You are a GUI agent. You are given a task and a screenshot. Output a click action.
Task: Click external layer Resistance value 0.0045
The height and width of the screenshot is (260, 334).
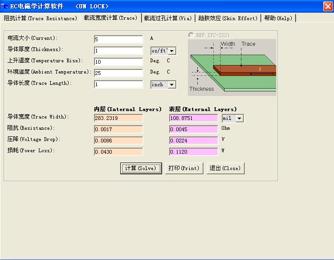(x=194, y=129)
